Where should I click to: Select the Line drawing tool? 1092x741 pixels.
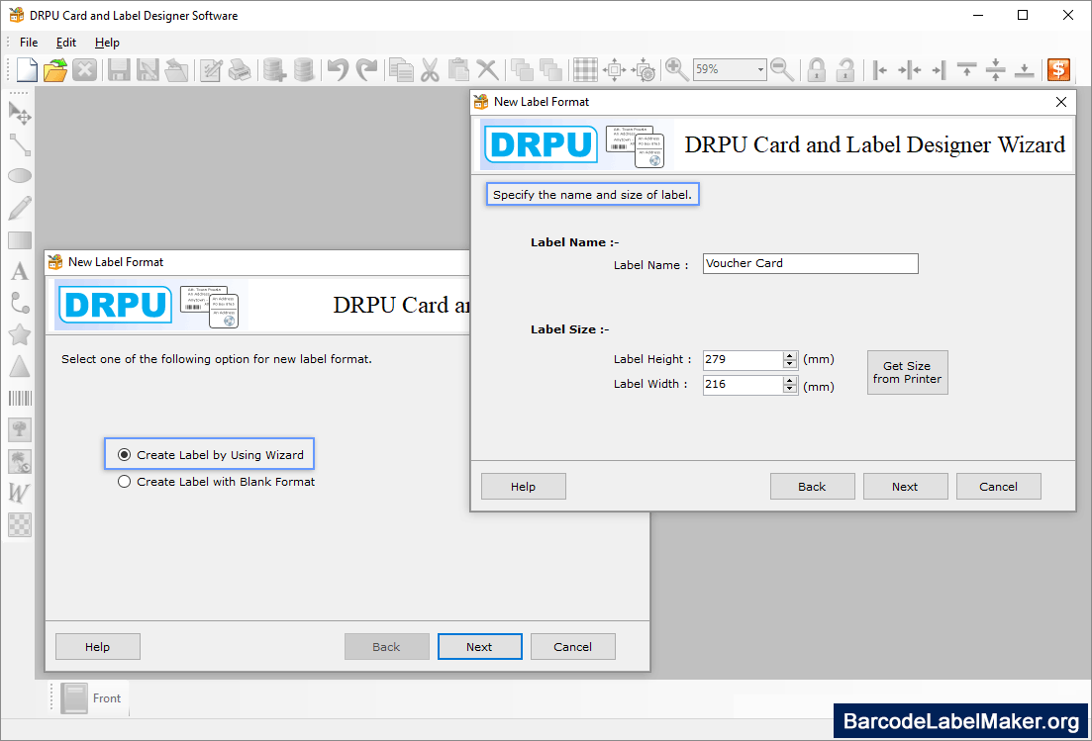point(20,144)
